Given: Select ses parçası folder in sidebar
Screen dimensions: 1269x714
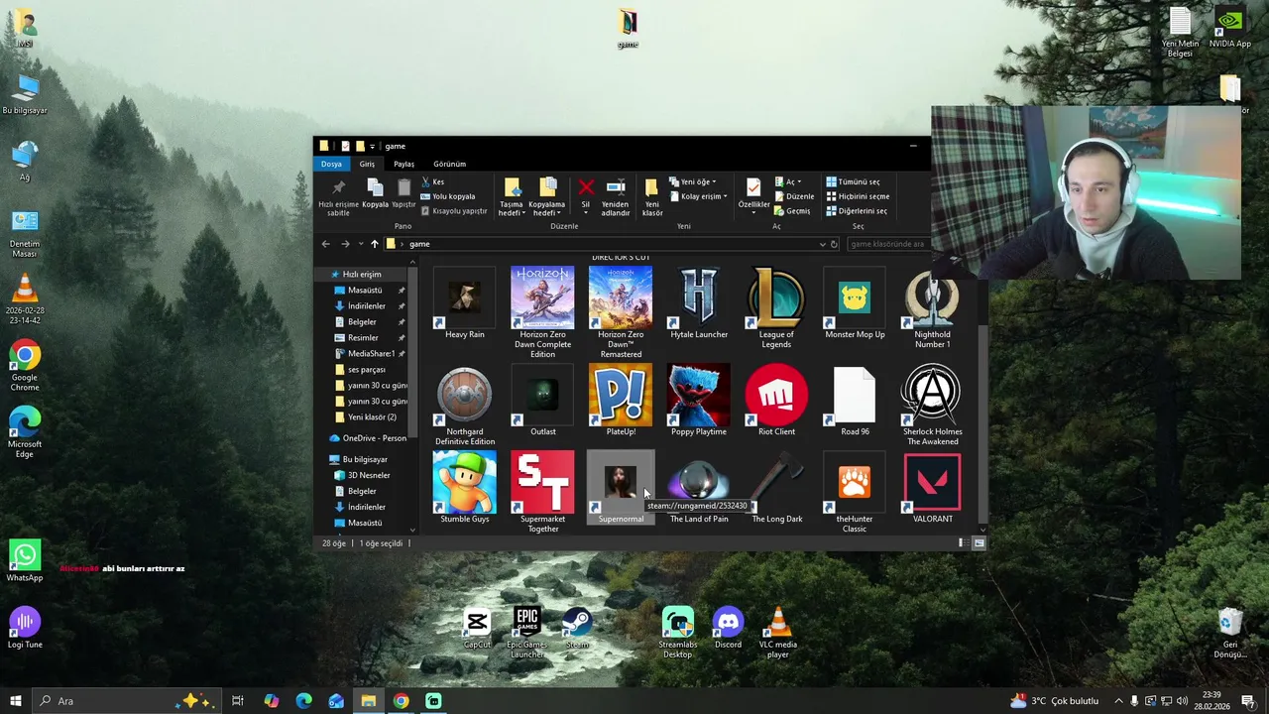Looking at the screenshot, I should coord(366,369).
